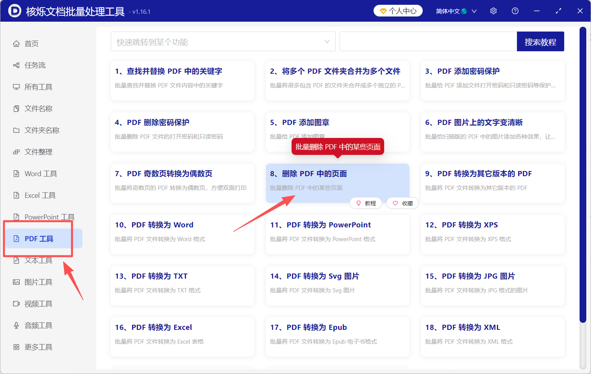
Task: Open the settings gear in the title bar
Action: [493, 11]
